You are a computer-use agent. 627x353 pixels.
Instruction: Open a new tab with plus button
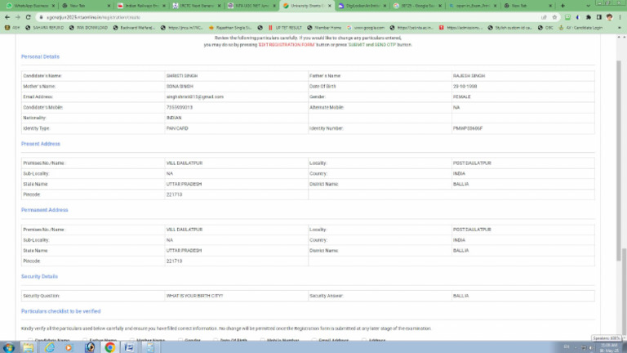pos(563,6)
